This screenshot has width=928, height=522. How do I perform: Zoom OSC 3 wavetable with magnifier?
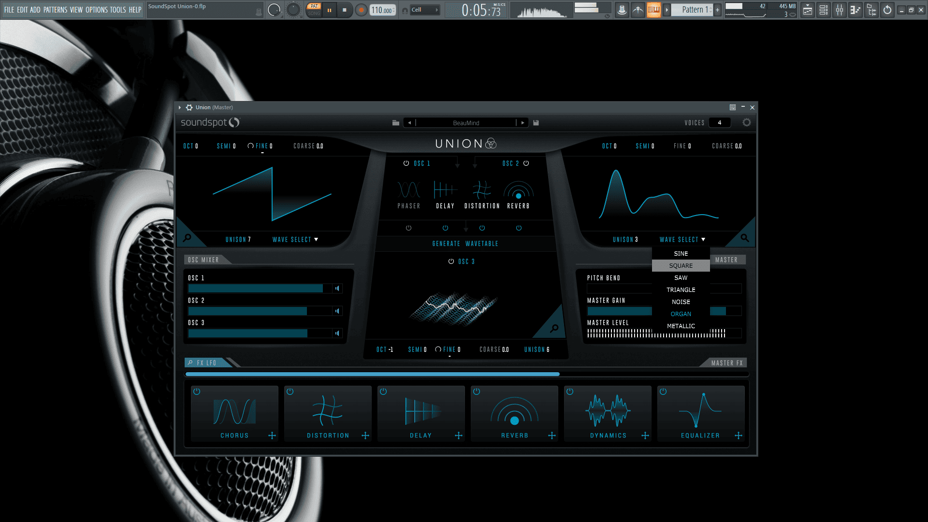pyautogui.click(x=554, y=329)
